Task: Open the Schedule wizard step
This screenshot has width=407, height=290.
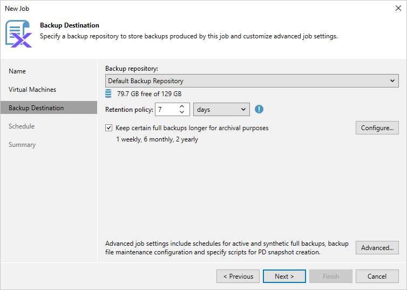Action: [22, 126]
